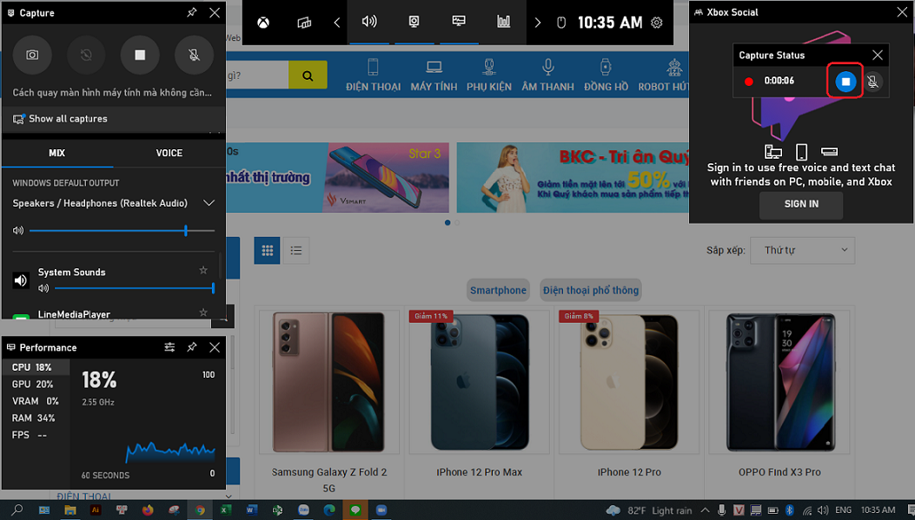The image size is (915, 520).
Task: Switch to the VOICE audio tab
Action: coord(169,154)
